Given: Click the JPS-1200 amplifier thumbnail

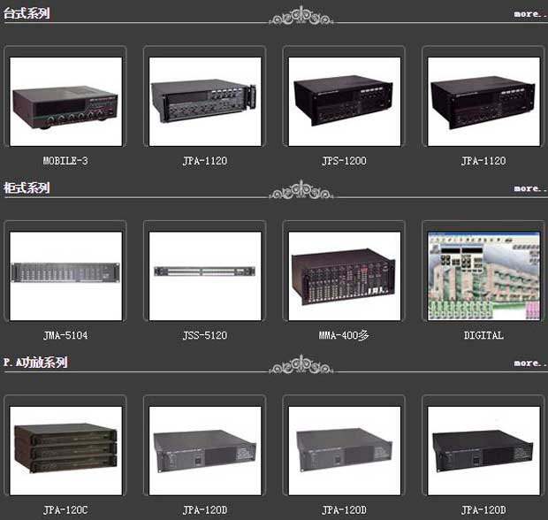Looking at the screenshot, I should coord(344,101).
